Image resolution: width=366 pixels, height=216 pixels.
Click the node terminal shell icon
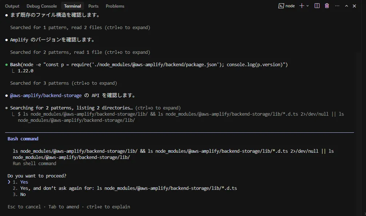point(281,6)
